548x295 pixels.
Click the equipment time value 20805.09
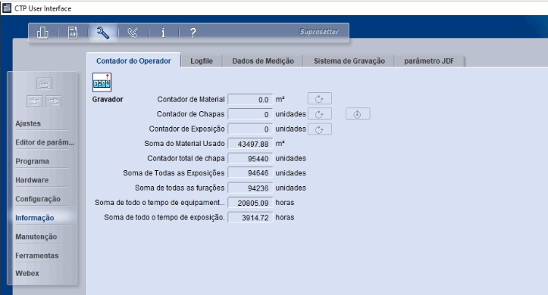[x=250, y=203]
